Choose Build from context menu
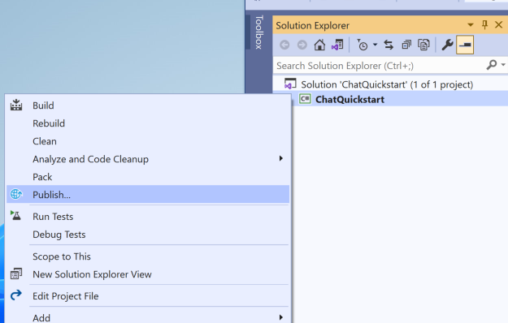508x323 pixels. pos(148,106)
